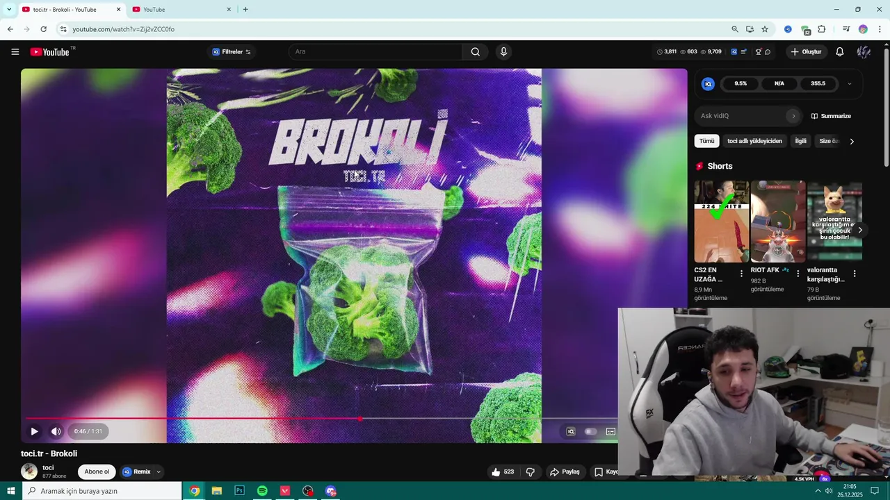This screenshot has width=890, height=500.
Task: Open subtitles button in the player
Action: pyautogui.click(x=610, y=432)
